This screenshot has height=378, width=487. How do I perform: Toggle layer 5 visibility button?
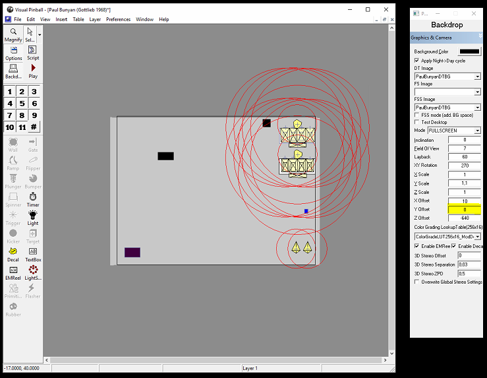click(x=22, y=104)
